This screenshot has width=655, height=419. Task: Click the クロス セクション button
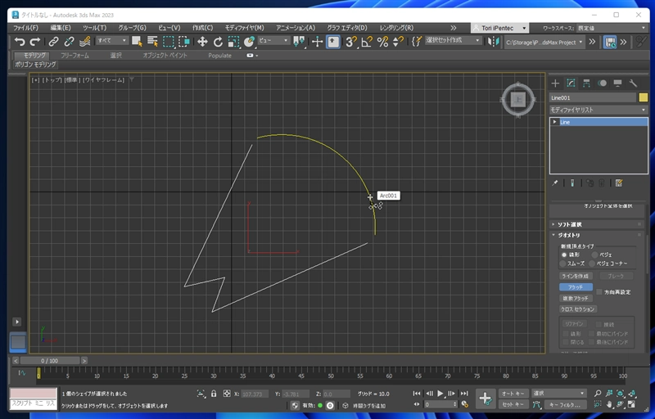577,309
